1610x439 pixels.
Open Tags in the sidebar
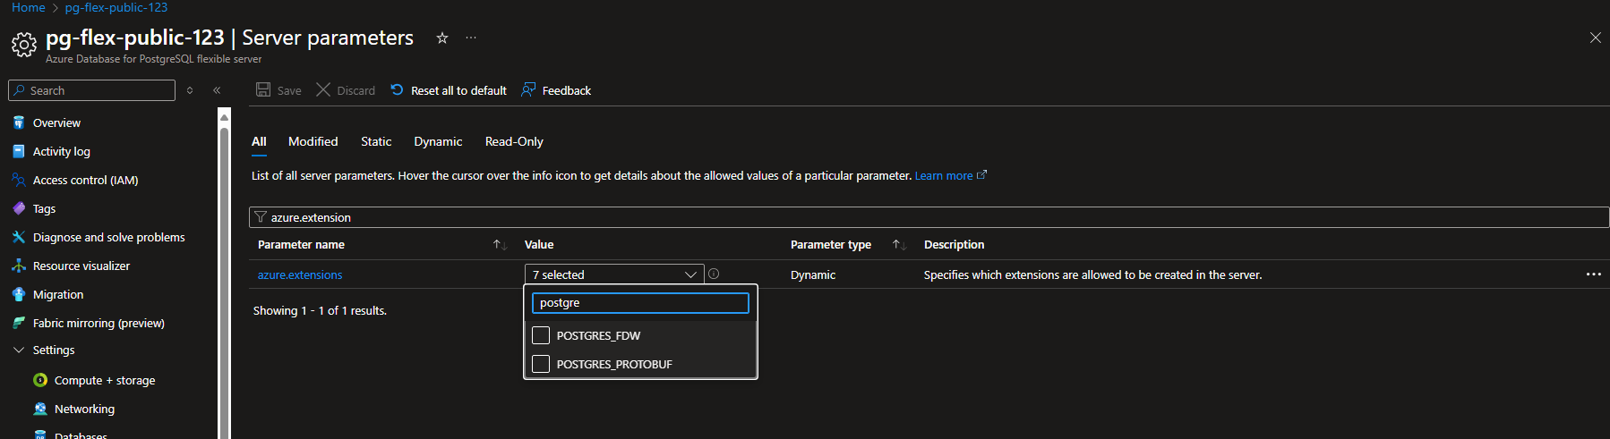pos(44,208)
